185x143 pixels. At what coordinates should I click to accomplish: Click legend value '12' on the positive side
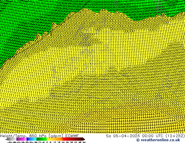55,142
